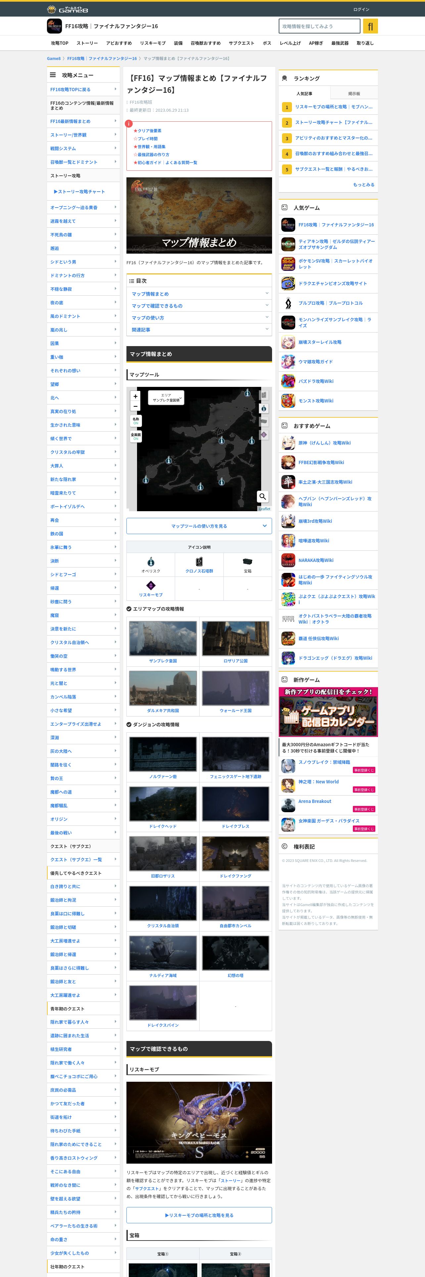
Task: Zoom in on the map with the plus button
Action: pyautogui.click(x=136, y=396)
